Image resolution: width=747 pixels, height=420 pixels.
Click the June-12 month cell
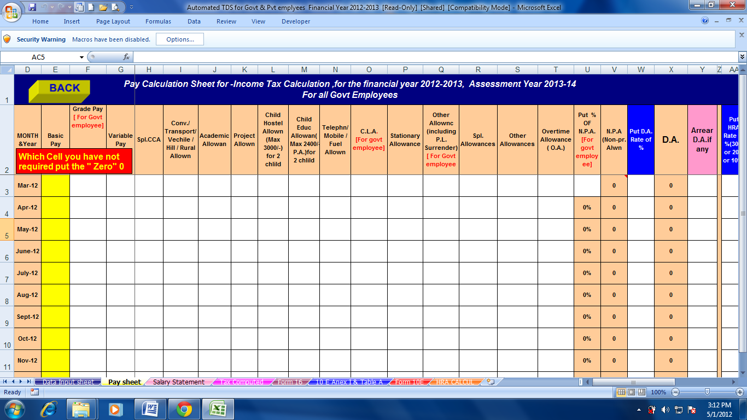point(27,252)
